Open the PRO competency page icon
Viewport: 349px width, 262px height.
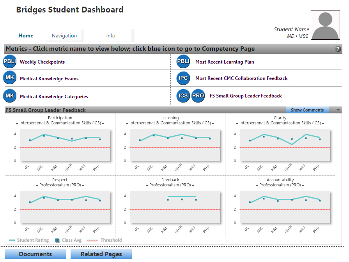198,96
